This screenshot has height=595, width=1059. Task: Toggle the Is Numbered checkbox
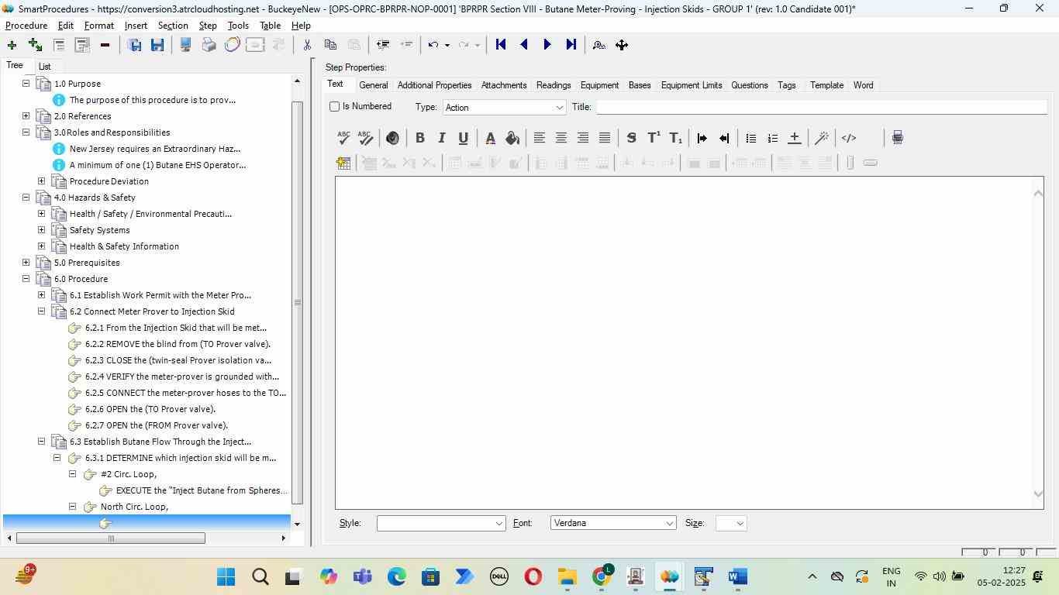[x=335, y=107]
